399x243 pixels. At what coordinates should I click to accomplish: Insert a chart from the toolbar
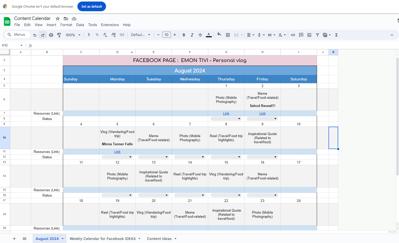309,35
